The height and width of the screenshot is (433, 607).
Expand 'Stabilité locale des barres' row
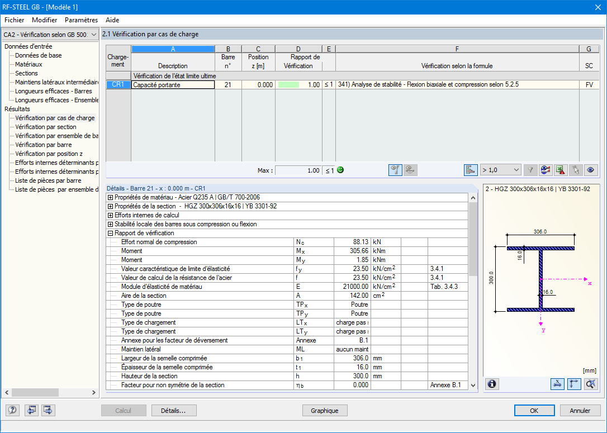pos(110,224)
